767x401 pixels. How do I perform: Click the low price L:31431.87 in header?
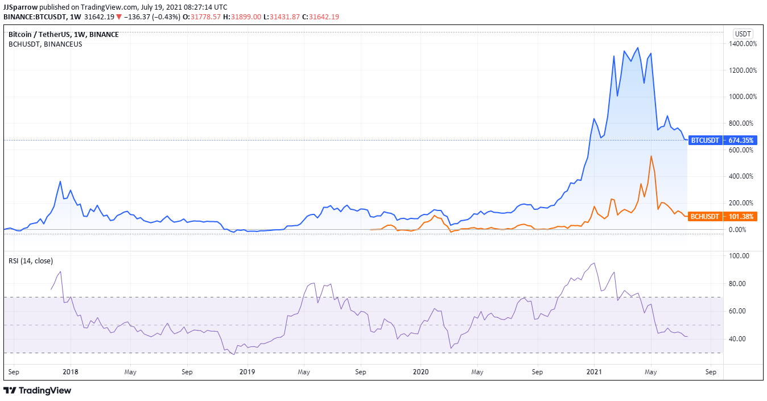point(282,16)
